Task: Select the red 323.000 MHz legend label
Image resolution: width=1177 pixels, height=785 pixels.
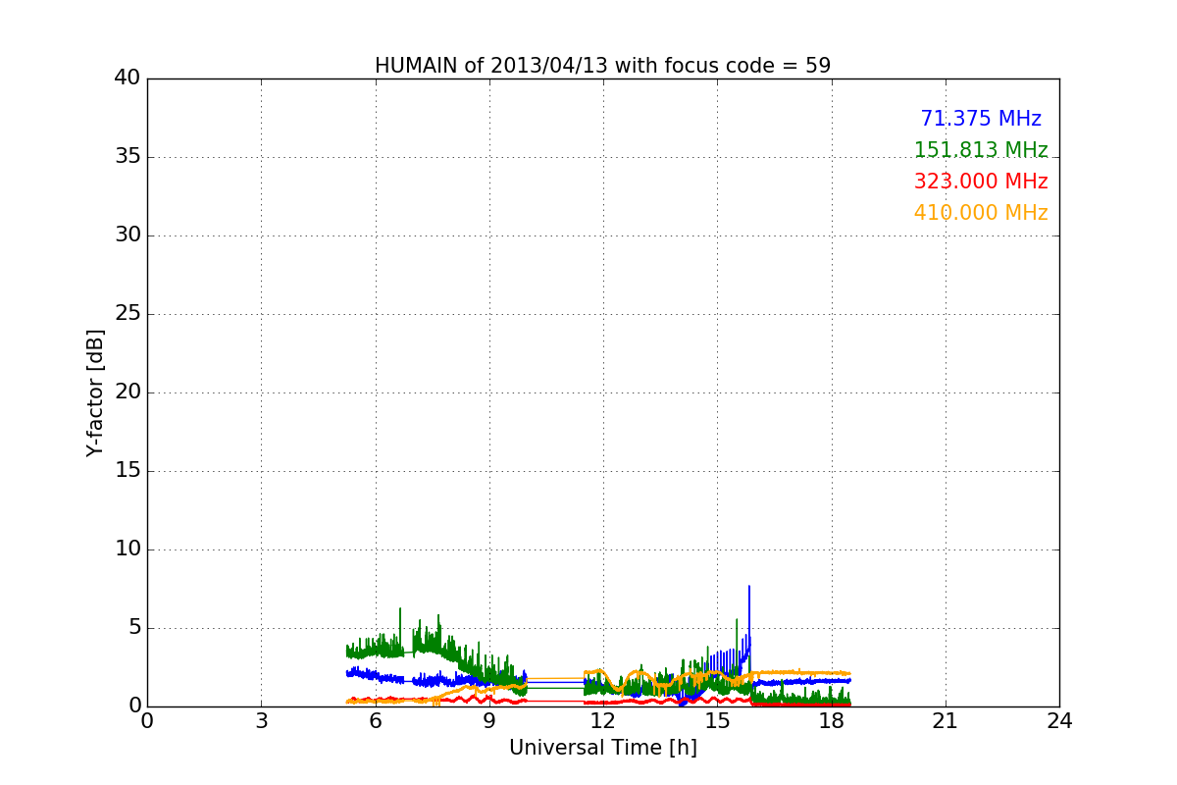Action: (981, 182)
